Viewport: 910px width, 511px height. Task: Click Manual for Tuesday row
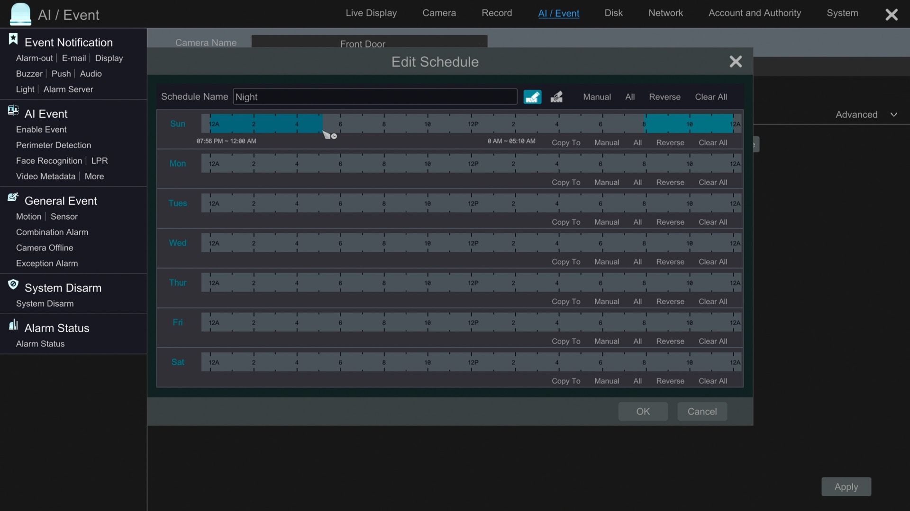[x=607, y=222]
